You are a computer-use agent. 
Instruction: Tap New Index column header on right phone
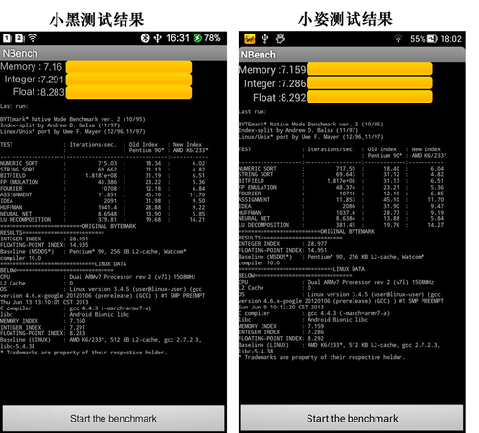(x=425, y=149)
